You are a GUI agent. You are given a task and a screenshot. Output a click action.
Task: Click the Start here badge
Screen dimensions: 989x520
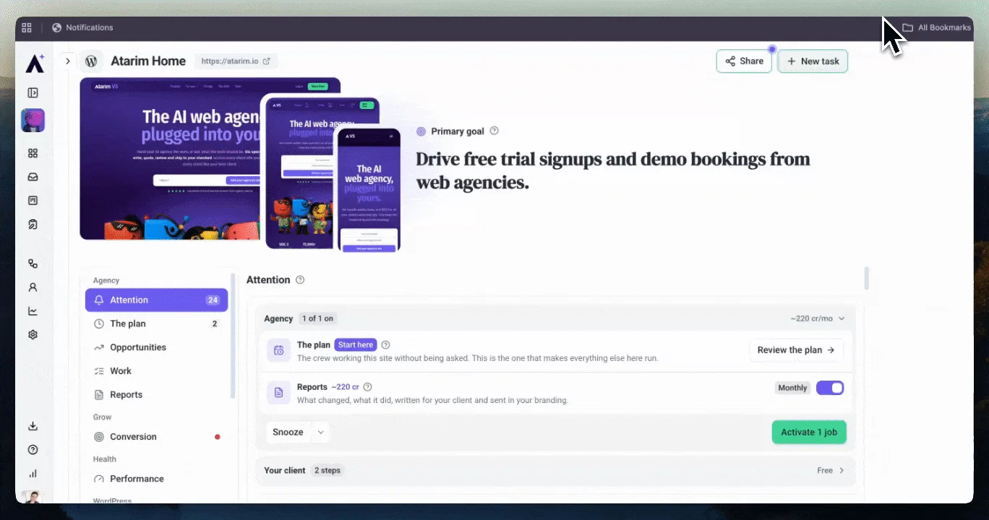pyautogui.click(x=356, y=344)
